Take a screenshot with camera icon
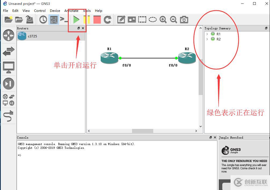Image resolution: width=270 pixels, height=190 pixels. (184, 20)
